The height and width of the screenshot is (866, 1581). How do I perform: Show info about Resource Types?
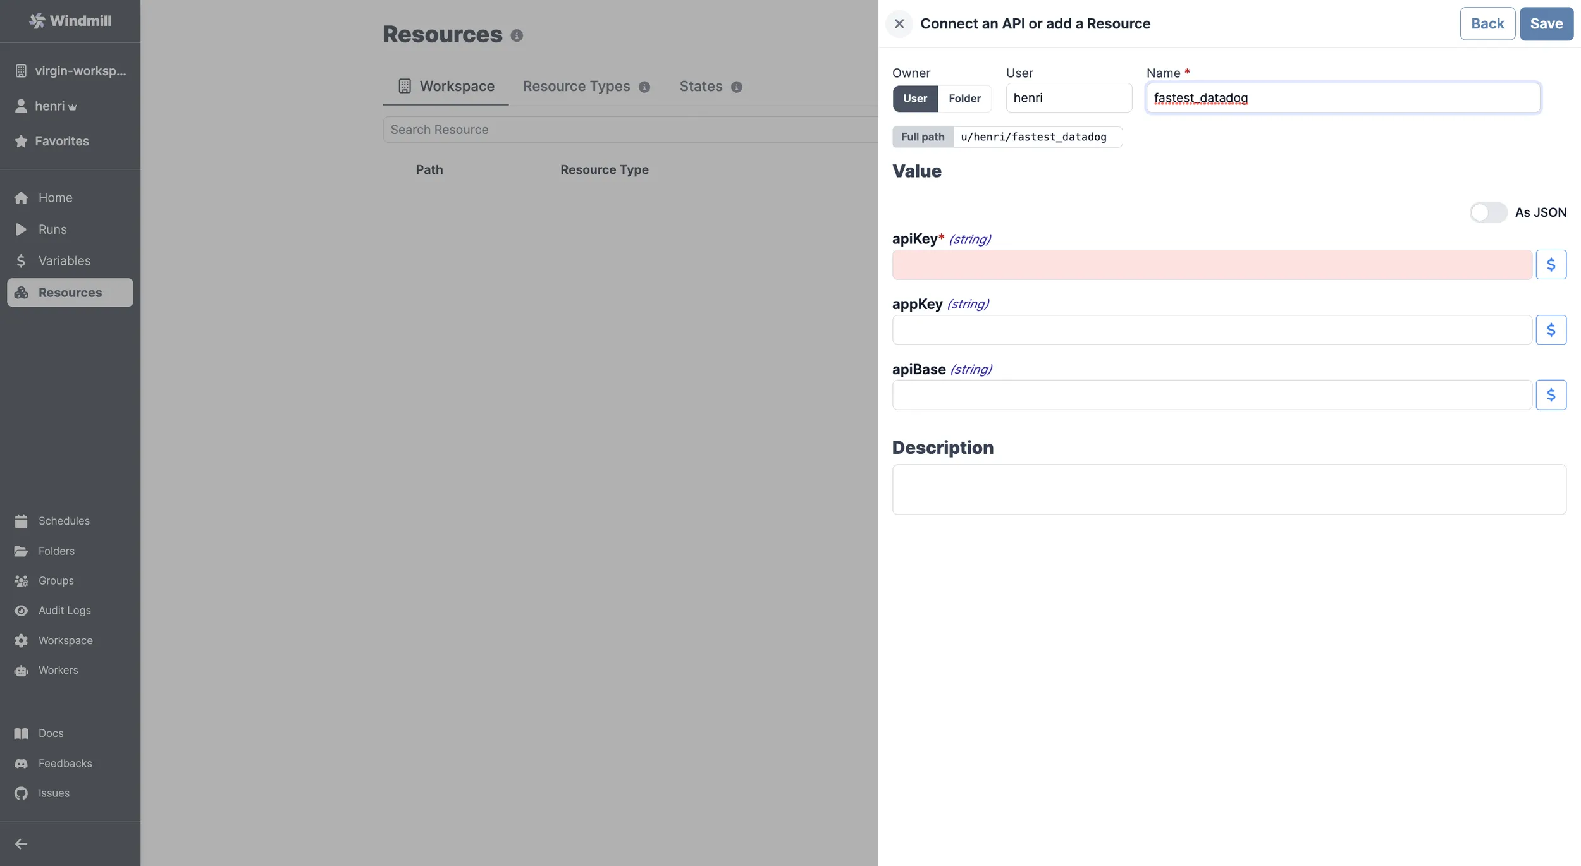click(644, 87)
